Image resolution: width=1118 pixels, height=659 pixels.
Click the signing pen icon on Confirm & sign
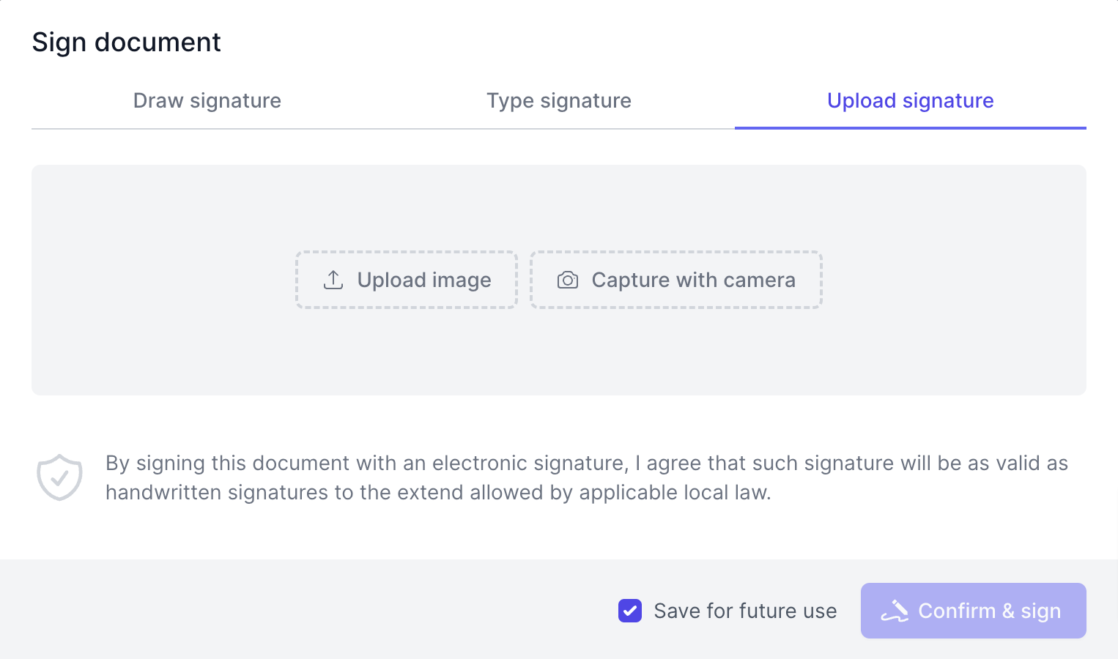pos(894,611)
